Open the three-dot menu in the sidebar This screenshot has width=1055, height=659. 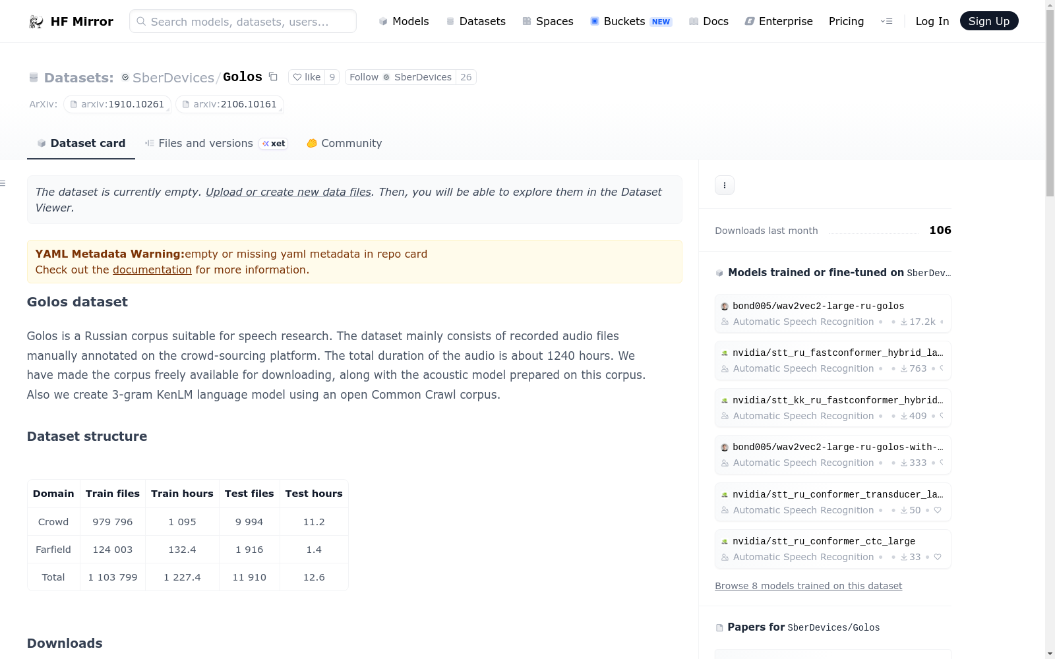click(x=725, y=185)
